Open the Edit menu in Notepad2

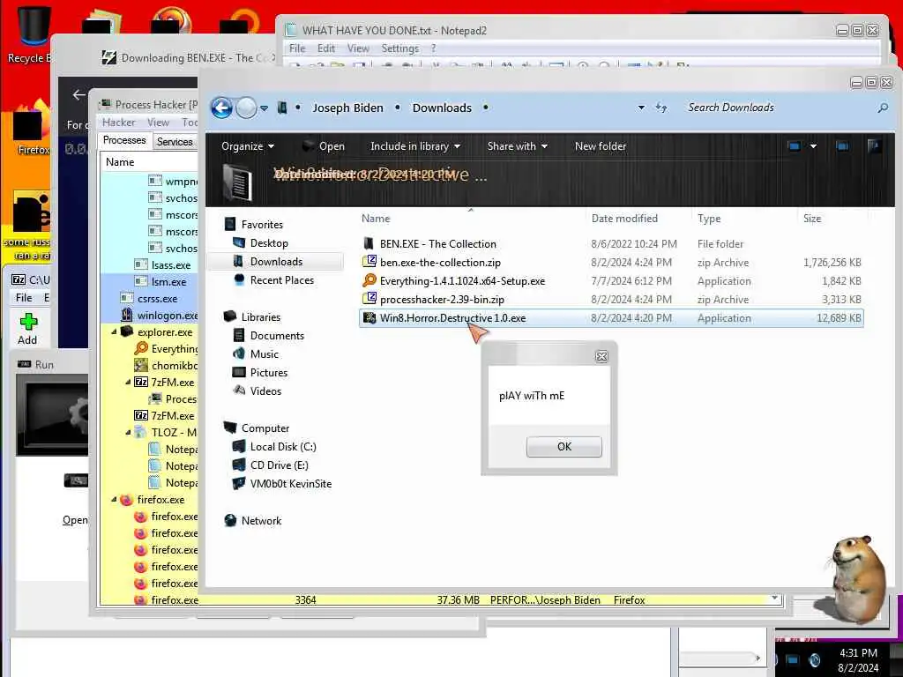coord(326,48)
